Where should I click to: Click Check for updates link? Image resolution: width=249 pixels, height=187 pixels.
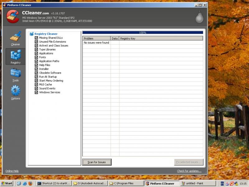tap(189, 171)
